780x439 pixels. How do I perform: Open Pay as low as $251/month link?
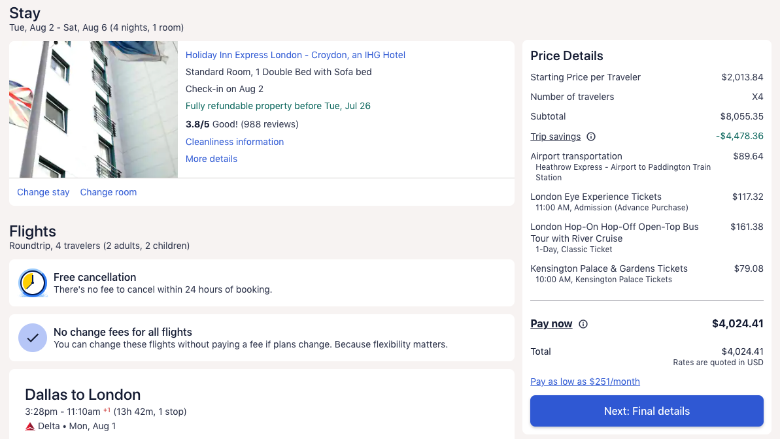pyautogui.click(x=585, y=382)
